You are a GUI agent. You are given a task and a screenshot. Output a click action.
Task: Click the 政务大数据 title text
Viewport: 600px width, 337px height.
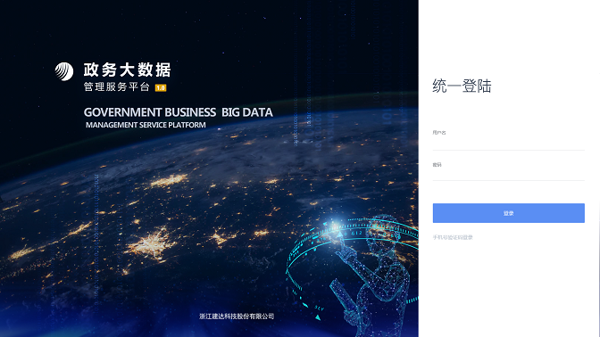click(x=127, y=70)
